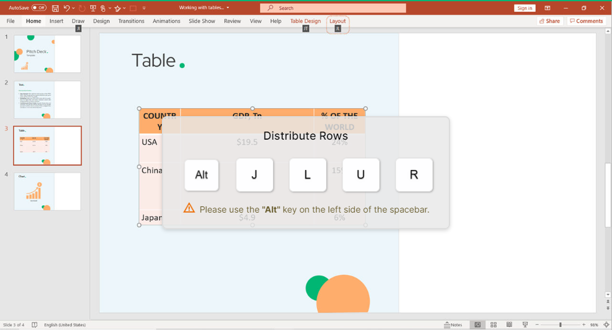612x330 pixels.
Task: Select the View tab
Action: coord(256,21)
